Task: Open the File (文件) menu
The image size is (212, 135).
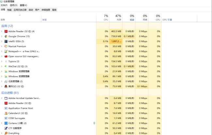Action: pyautogui.click(x=4, y=5)
